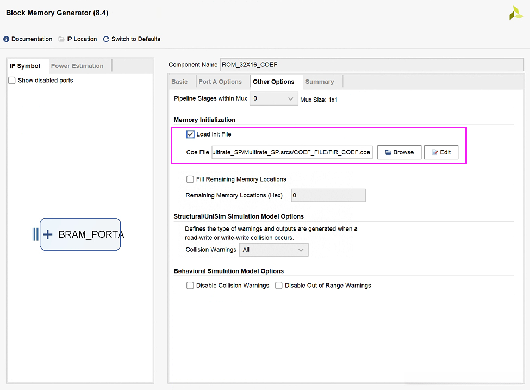Check Disable Out of Range Warnings
The height and width of the screenshot is (390, 530).
coord(279,286)
